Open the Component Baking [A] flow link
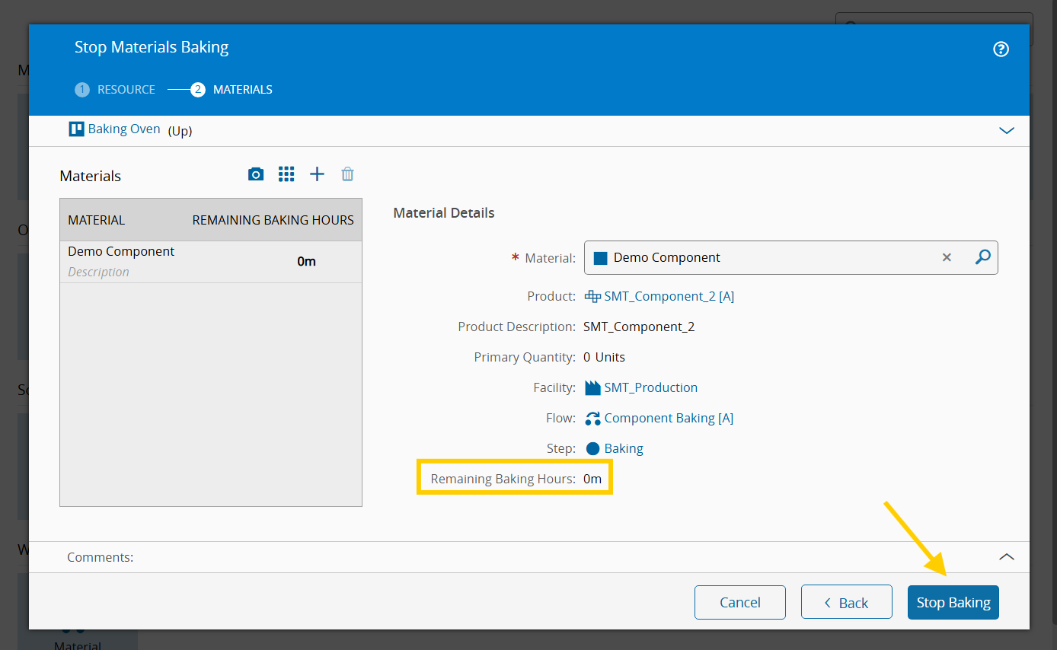The height and width of the screenshot is (650, 1057). pos(669,419)
